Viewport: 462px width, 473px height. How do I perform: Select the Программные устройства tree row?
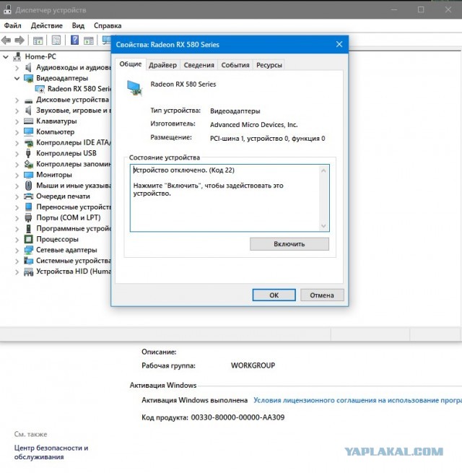(68, 229)
